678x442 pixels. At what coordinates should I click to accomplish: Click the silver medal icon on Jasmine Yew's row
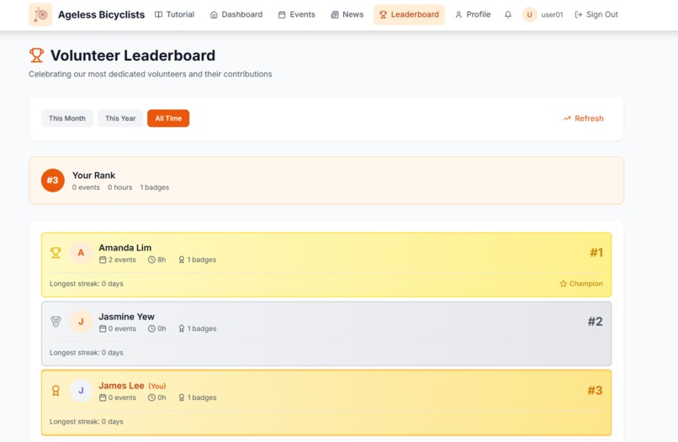tap(56, 322)
